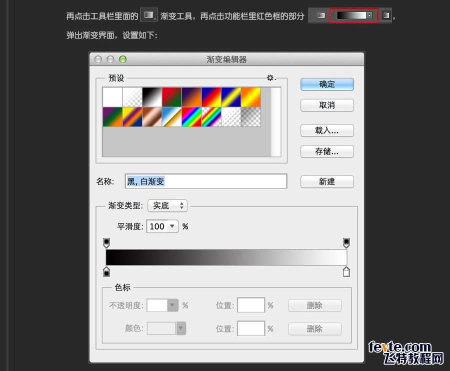Click the 取消 button
Screen dimensions: 450x371
coord(327,105)
